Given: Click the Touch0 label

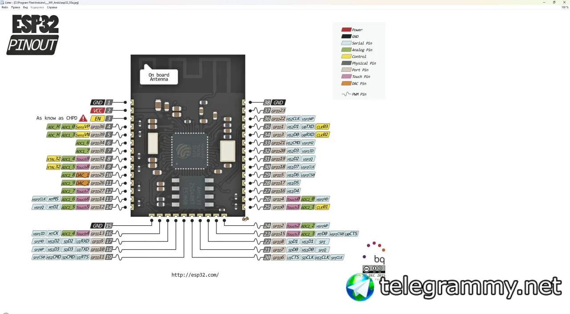Looking at the screenshot, I should coord(293,199).
